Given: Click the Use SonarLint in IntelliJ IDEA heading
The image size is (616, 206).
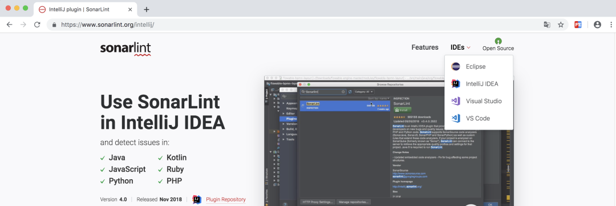Looking at the screenshot, I should [x=163, y=112].
